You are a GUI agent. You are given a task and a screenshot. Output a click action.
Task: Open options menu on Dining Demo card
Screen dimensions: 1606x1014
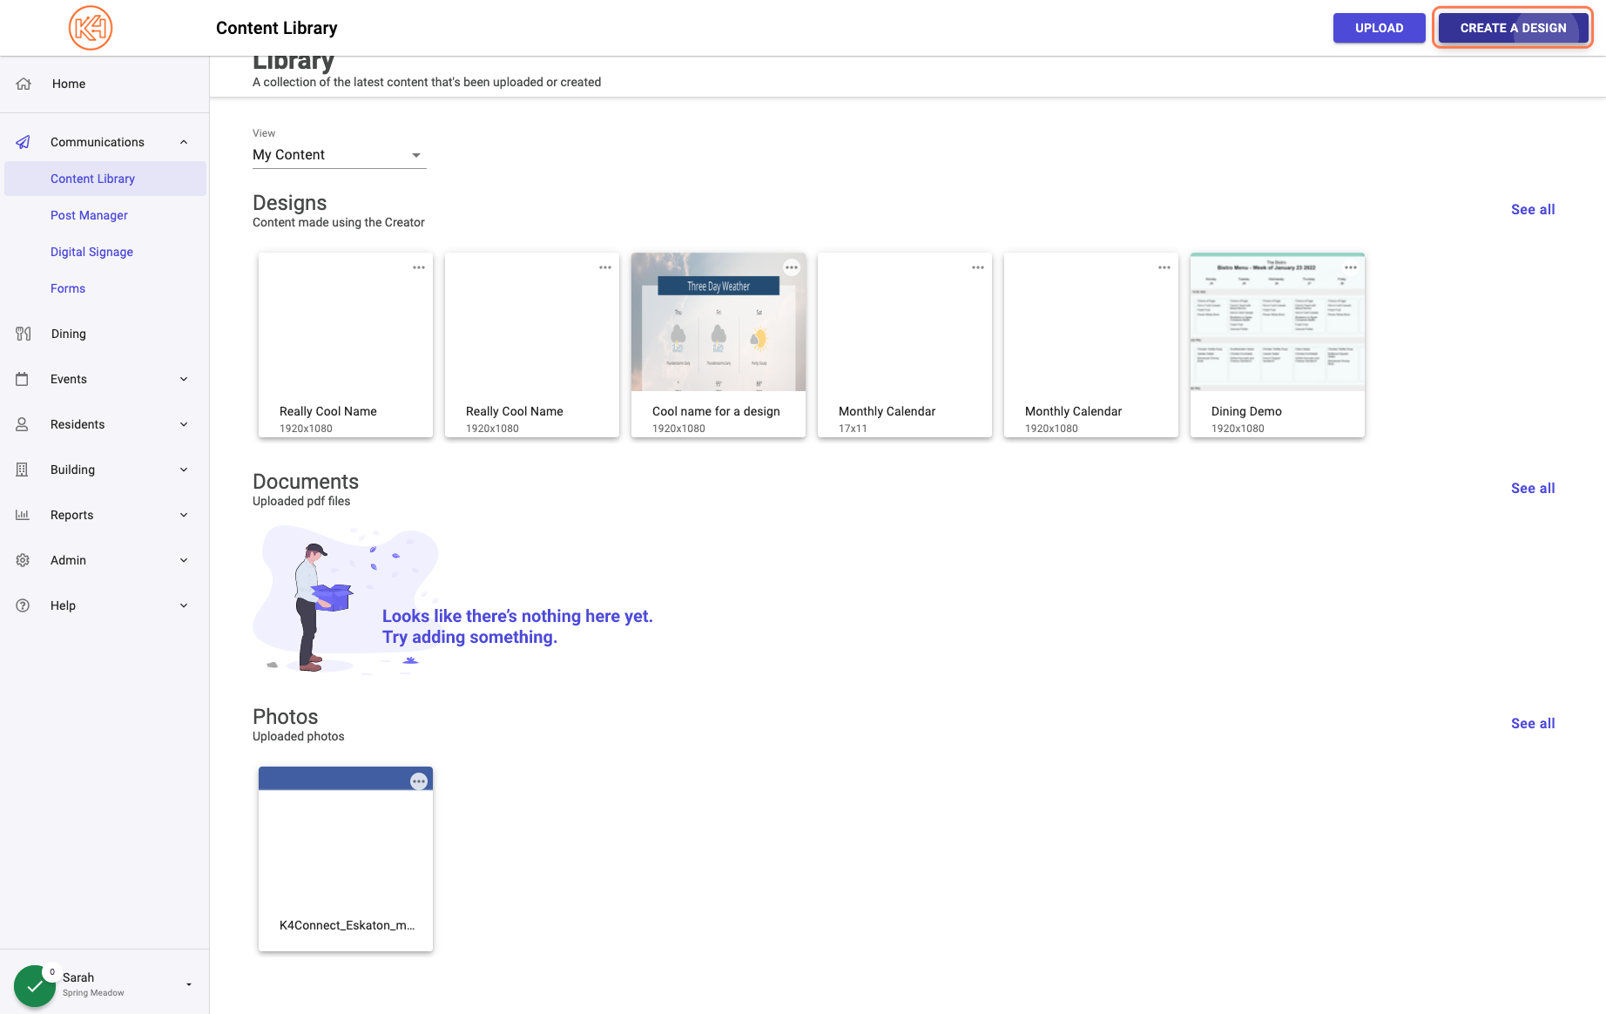tap(1351, 267)
